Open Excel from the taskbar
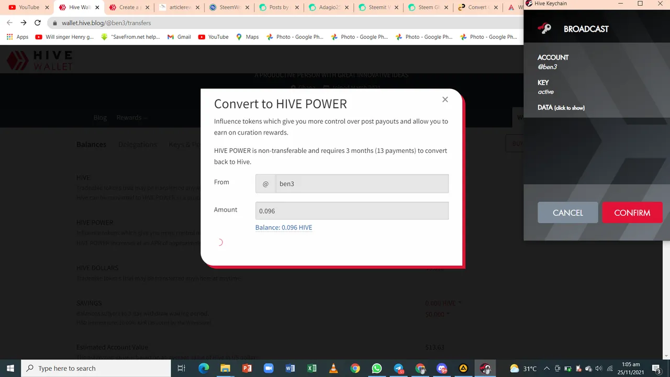The width and height of the screenshot is (670, 377). 311,368
